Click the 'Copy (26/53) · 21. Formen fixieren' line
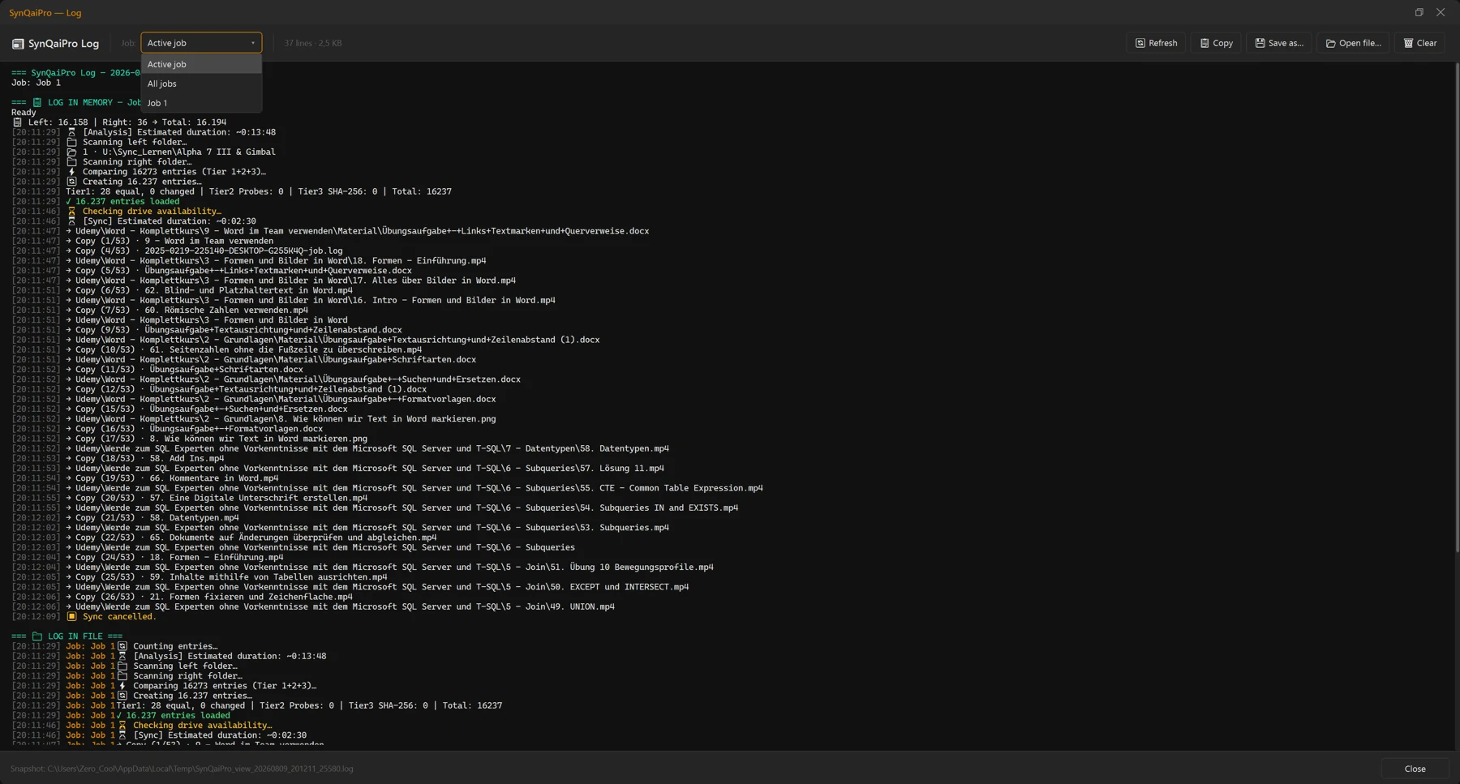The image size is (1460, 784). pyautogui.click(x=182, y=598)
